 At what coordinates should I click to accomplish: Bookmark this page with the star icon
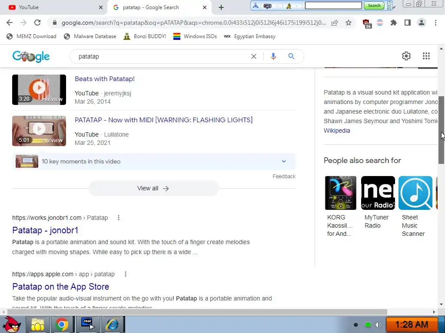349,23
